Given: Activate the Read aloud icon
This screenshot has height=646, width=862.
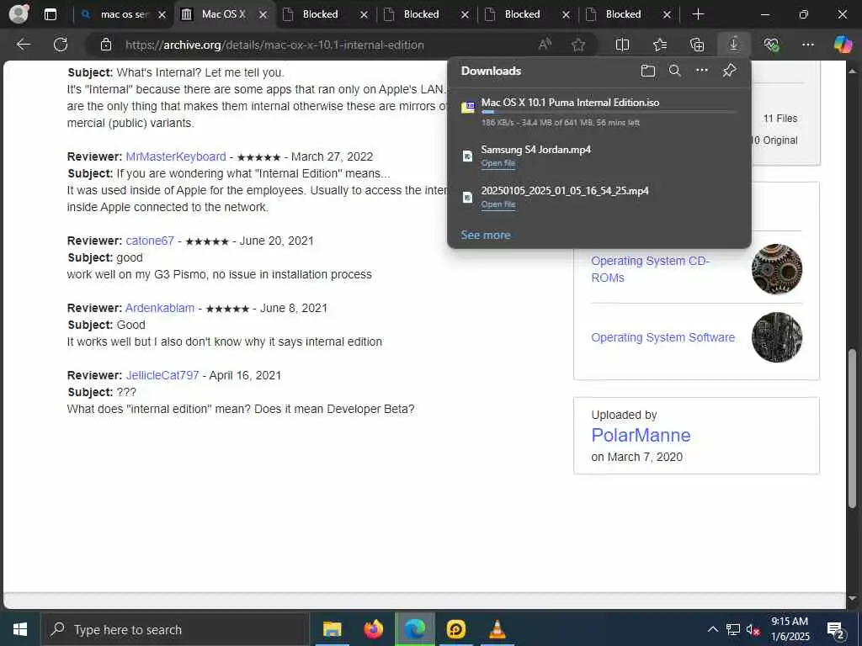Looking at the screenshot, I should click(545, 45).
